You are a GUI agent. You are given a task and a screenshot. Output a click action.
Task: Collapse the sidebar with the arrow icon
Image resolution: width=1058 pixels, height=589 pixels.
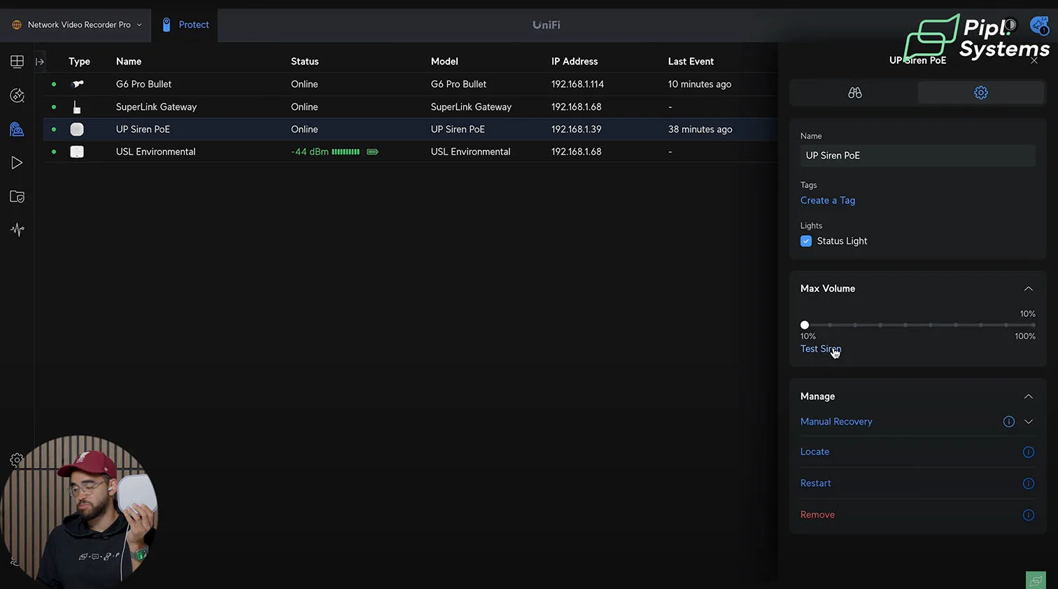(40, 62)
